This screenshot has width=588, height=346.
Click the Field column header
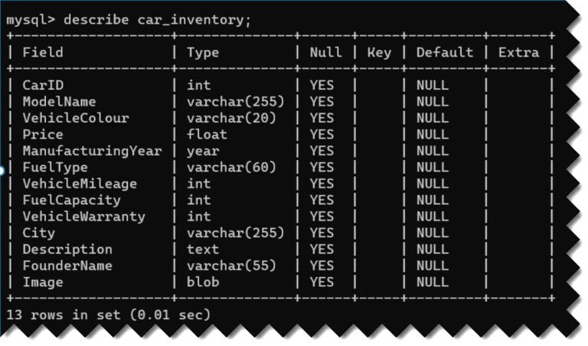43,53
